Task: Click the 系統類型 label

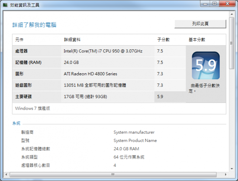Action: [29, 157]
